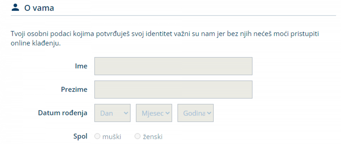Click the muški option text

112,137
